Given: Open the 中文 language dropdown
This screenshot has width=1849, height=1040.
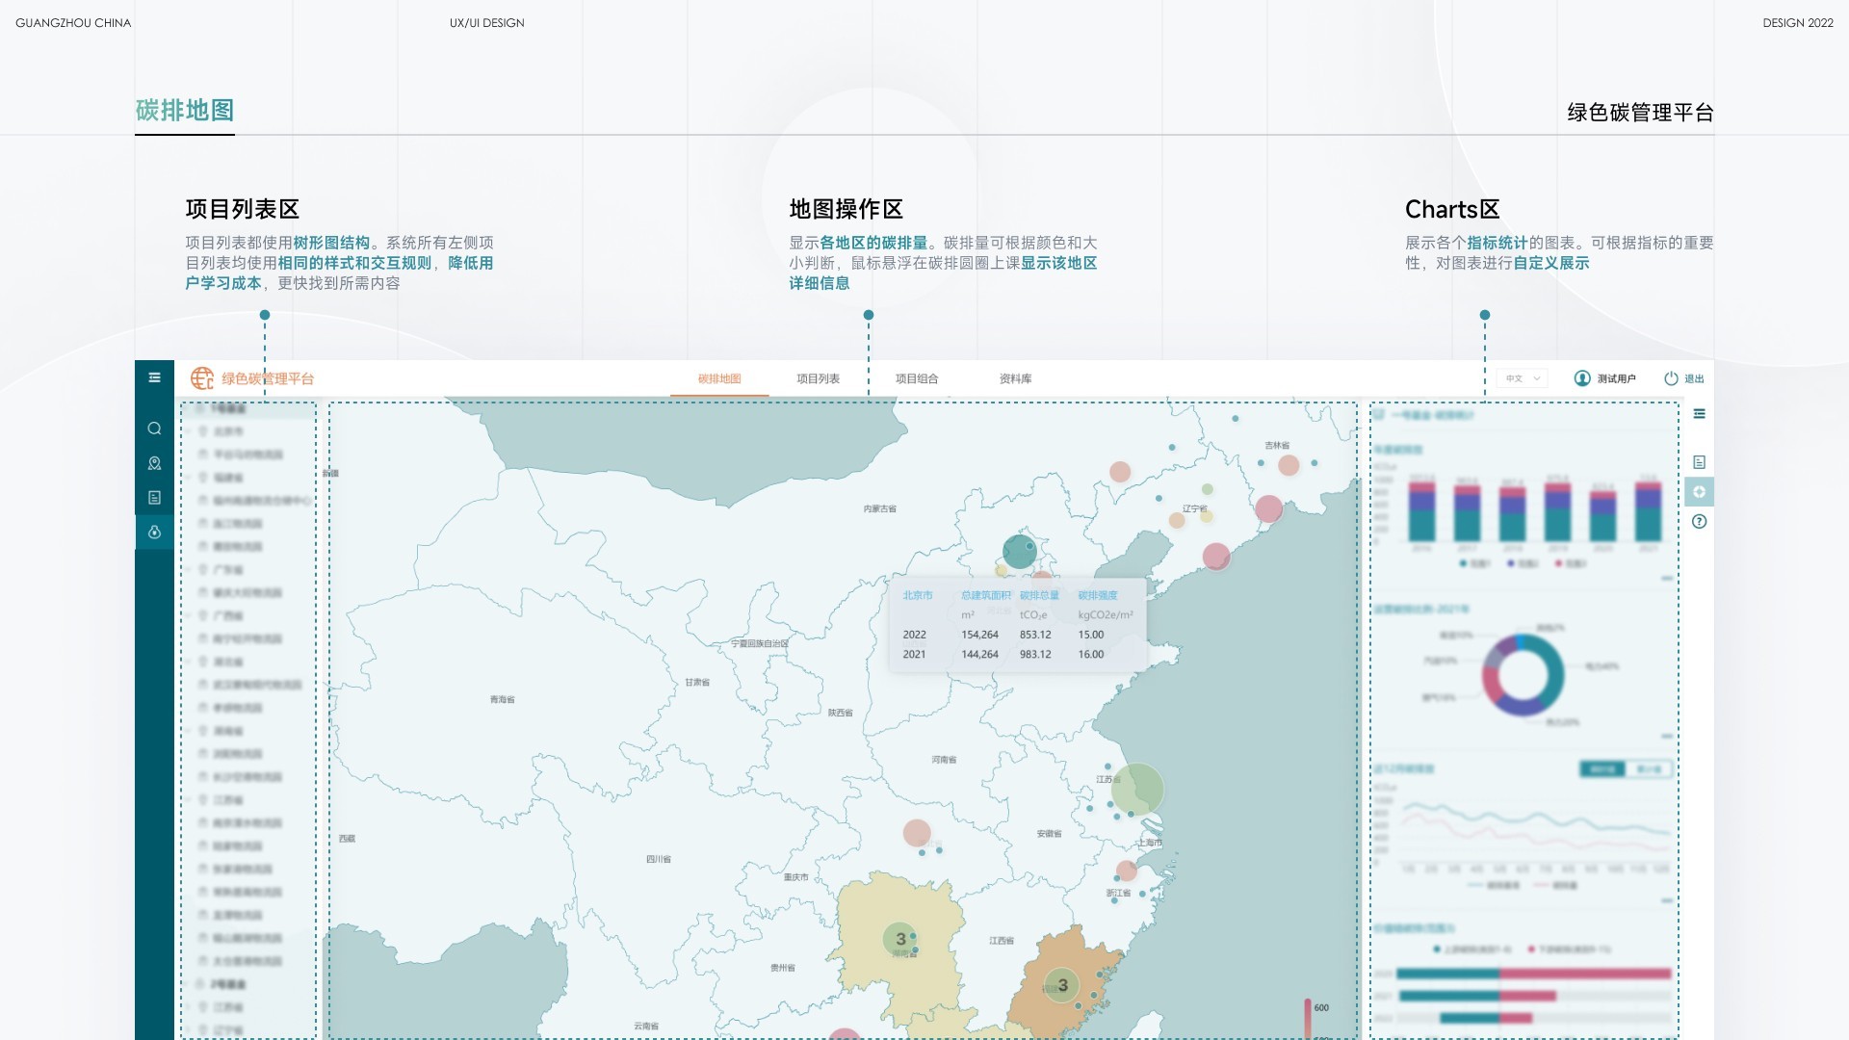Looking at the screenshot, I should click(x=1522, y=378).
